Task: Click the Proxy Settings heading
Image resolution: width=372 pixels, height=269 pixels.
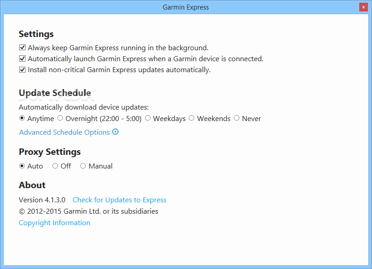Action: 50,152
